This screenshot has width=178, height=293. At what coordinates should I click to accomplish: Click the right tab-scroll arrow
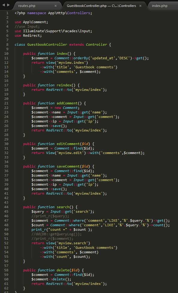[8, 5]
